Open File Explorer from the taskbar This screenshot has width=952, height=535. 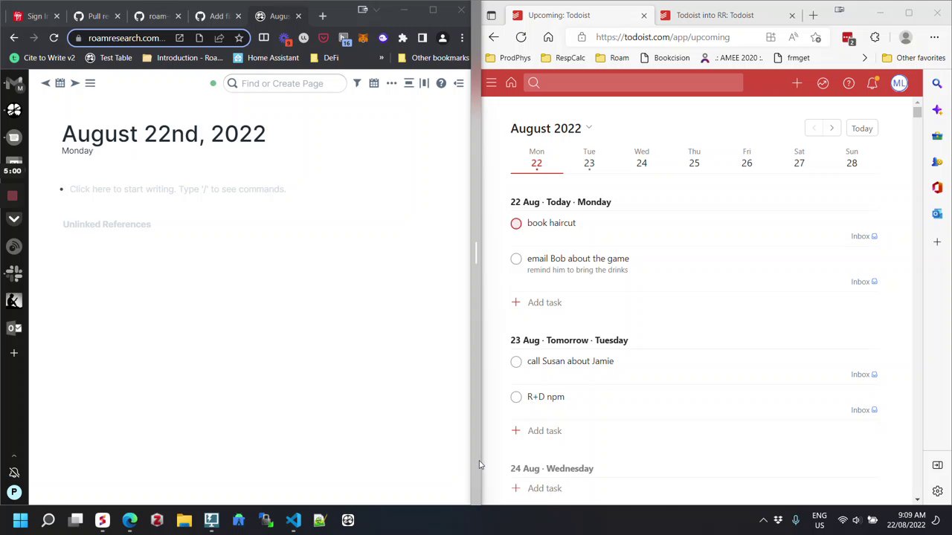coord(184,520)
